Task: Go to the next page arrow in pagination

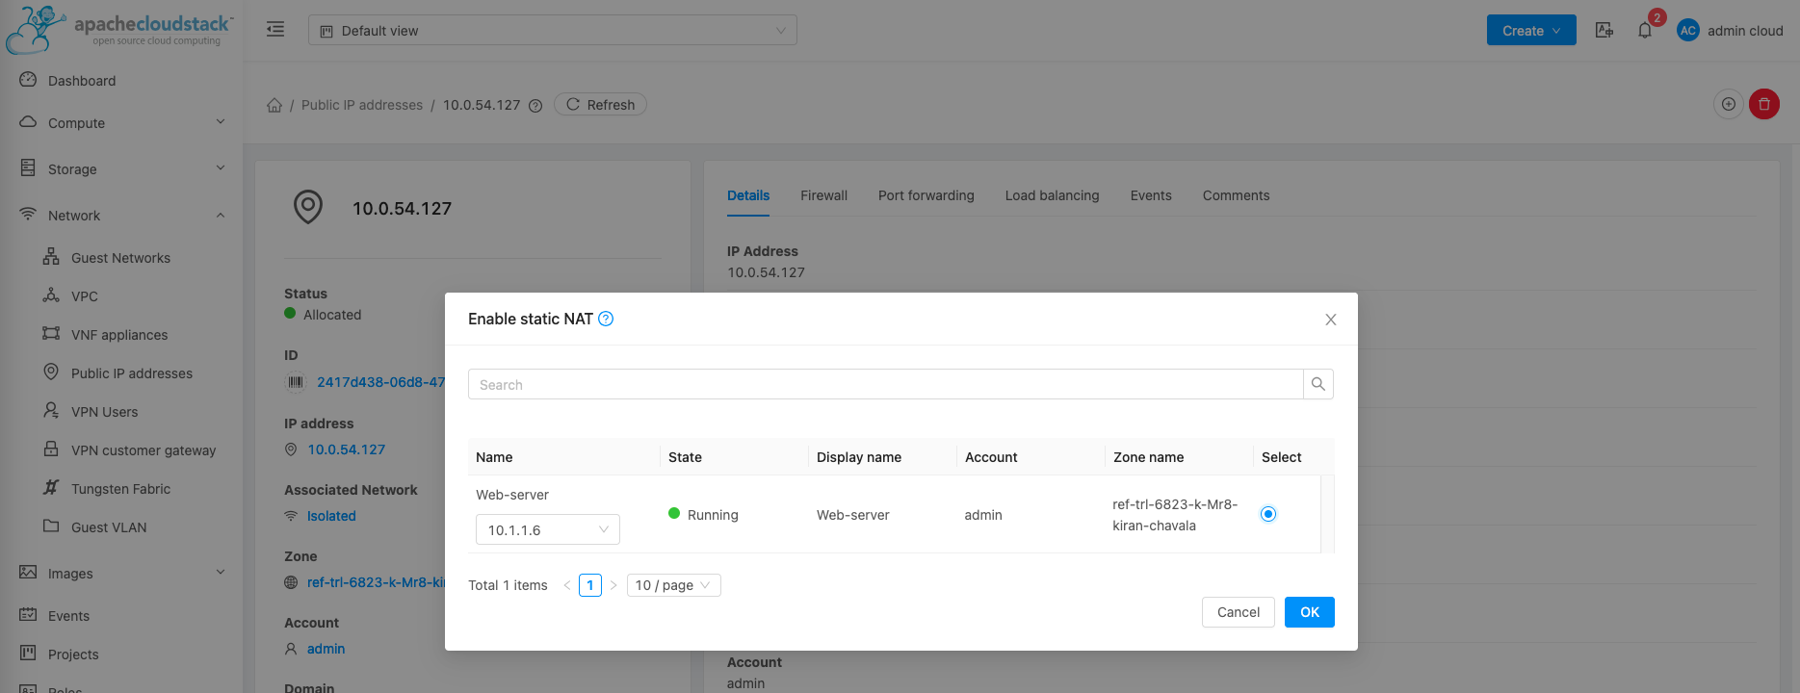Action: point(613,585)
